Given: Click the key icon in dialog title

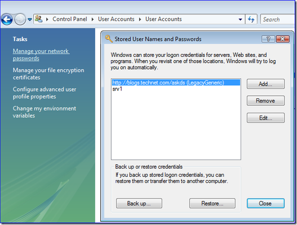Looking at the screenshot, I should coord(109,39).
